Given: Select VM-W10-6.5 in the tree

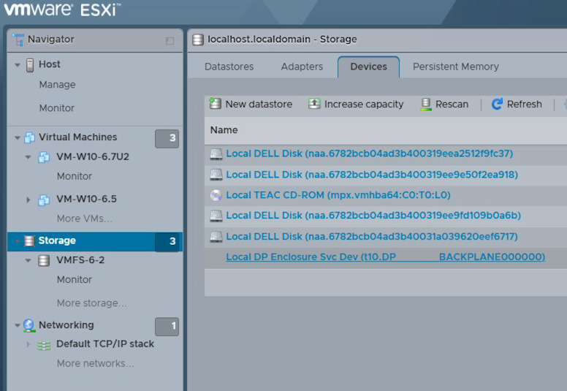Looking at the screenshot, I should 86,199.
